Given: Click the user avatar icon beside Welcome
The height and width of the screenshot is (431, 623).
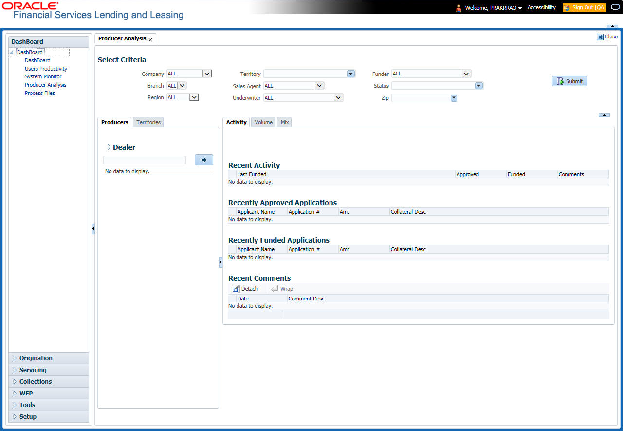Looking at the screenshot, I should pyautogui.click(x=458, y=8).
